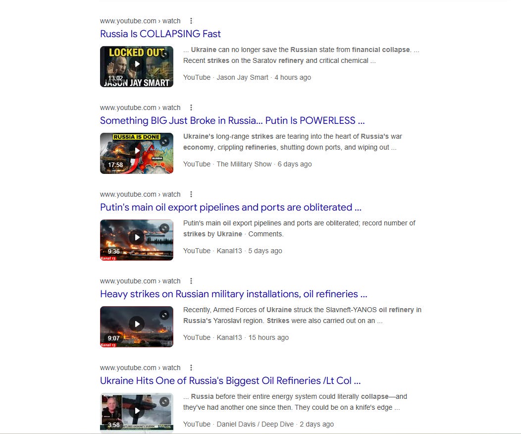The height and width of the screenshot is (434, 521).
Task: Click snippet mentioning Slavneft-YANOS oil refinery
Action: (x=302, y=316)
